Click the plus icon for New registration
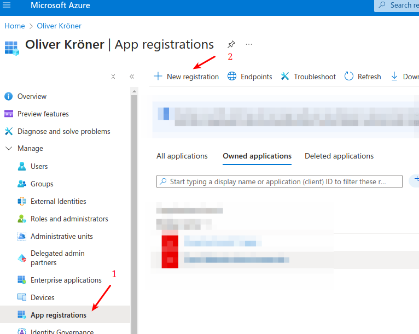The width and height of the screenshot is (419, 334). (x=158, y=77)
